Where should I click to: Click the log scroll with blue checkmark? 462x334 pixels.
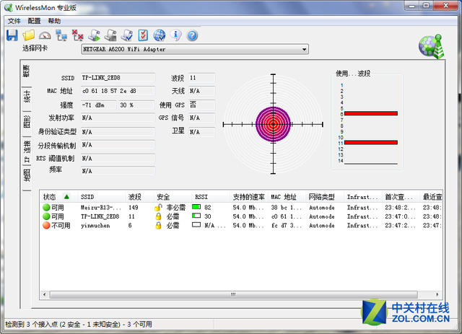(x=127, y=35)
